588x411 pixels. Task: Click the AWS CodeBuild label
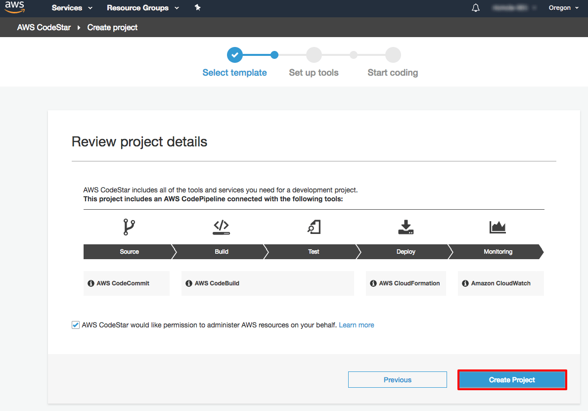(217, 283)
